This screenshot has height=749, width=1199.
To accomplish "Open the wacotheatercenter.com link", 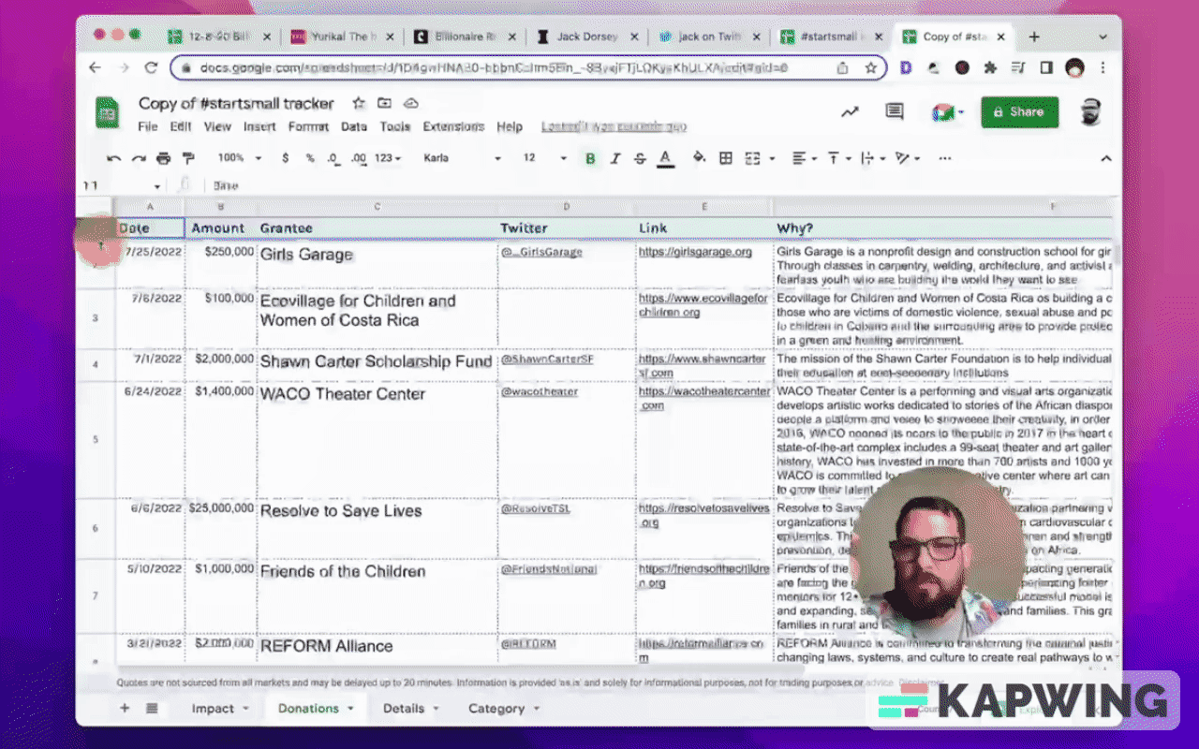I will (x=704, y=399).
